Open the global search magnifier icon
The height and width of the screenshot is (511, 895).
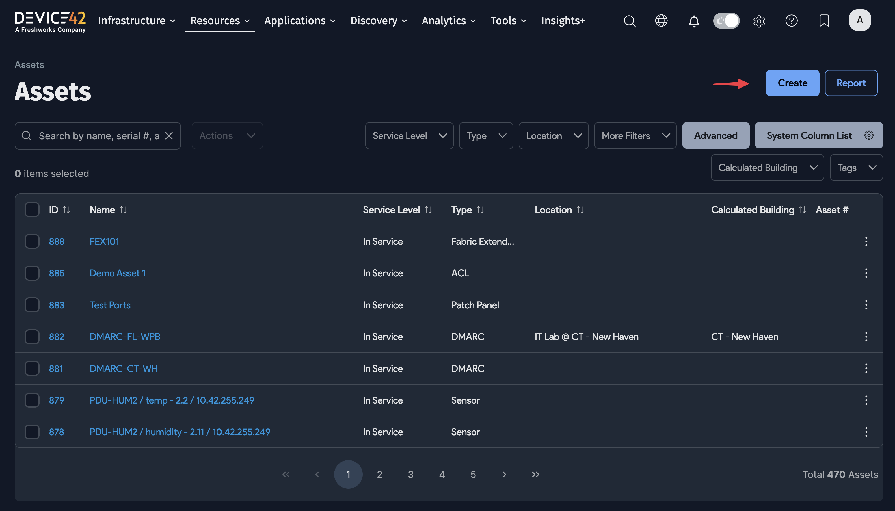pos(630,21)
